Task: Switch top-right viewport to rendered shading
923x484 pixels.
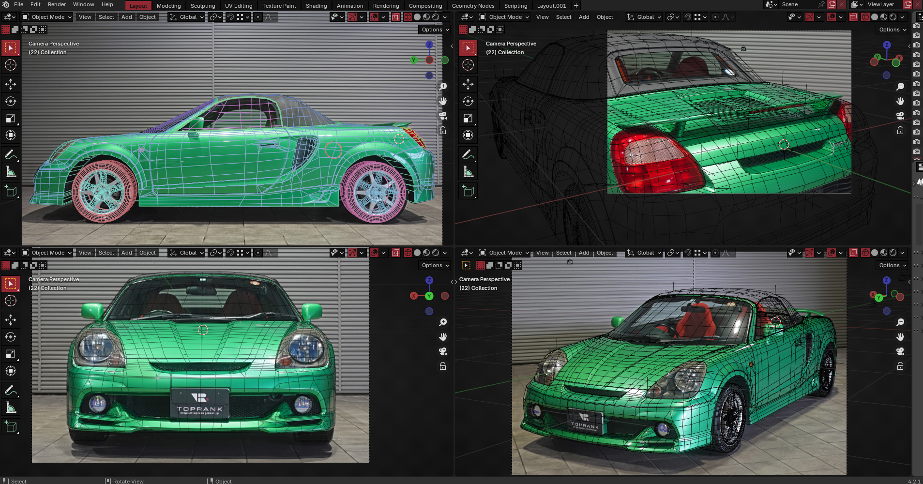Action: [893, 17]
